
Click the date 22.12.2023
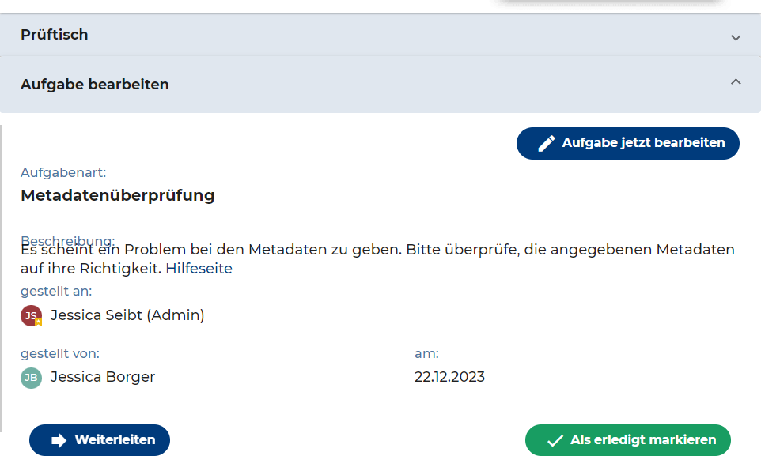pyautogui.click(x=449, y=377)
